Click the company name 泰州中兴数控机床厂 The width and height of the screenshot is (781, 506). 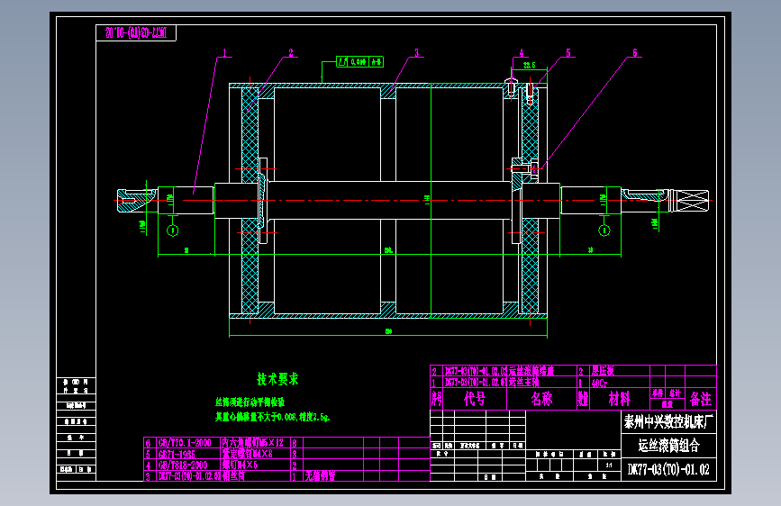coord(669,422)
